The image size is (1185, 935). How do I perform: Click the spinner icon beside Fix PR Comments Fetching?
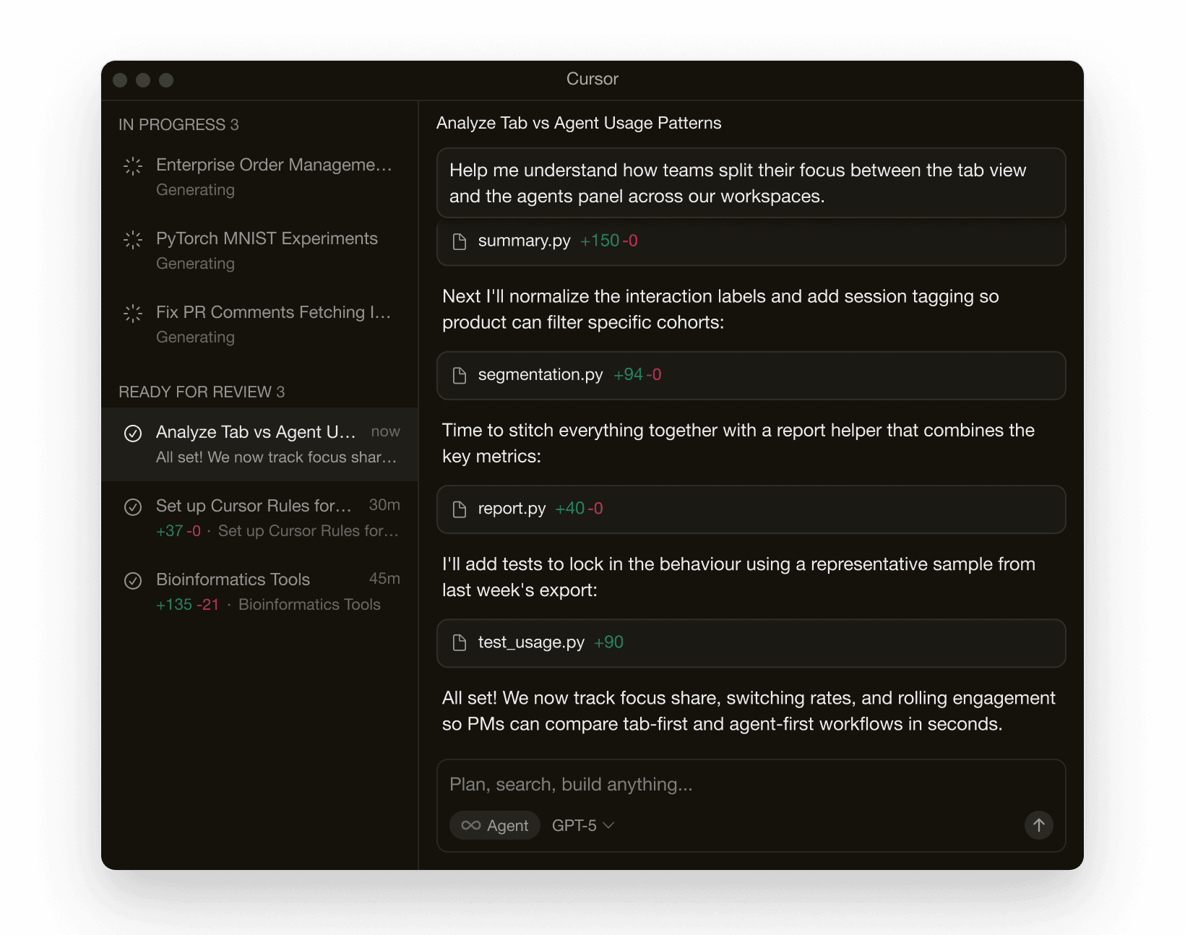point(133,314)
